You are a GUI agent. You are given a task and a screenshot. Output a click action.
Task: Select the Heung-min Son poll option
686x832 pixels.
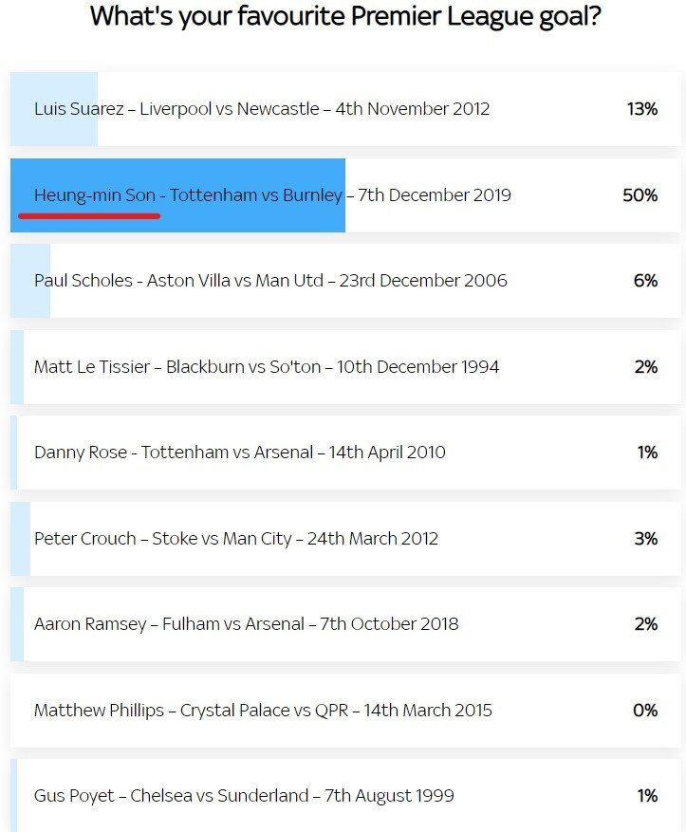345,194
